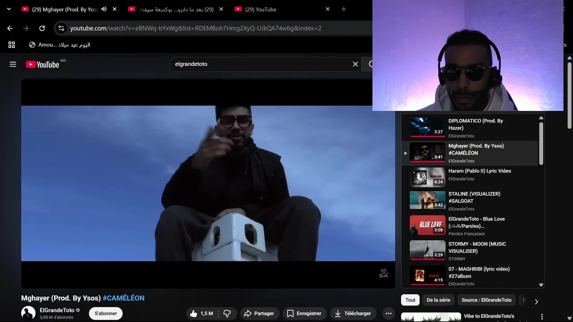Viewport: 573px width, 322px height.
Task: Open the ElGrandeToto channel name link
Action: [57, 310]
